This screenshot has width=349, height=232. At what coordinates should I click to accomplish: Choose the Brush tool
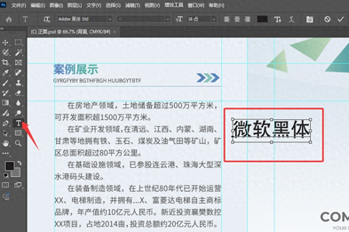[5, 83]
